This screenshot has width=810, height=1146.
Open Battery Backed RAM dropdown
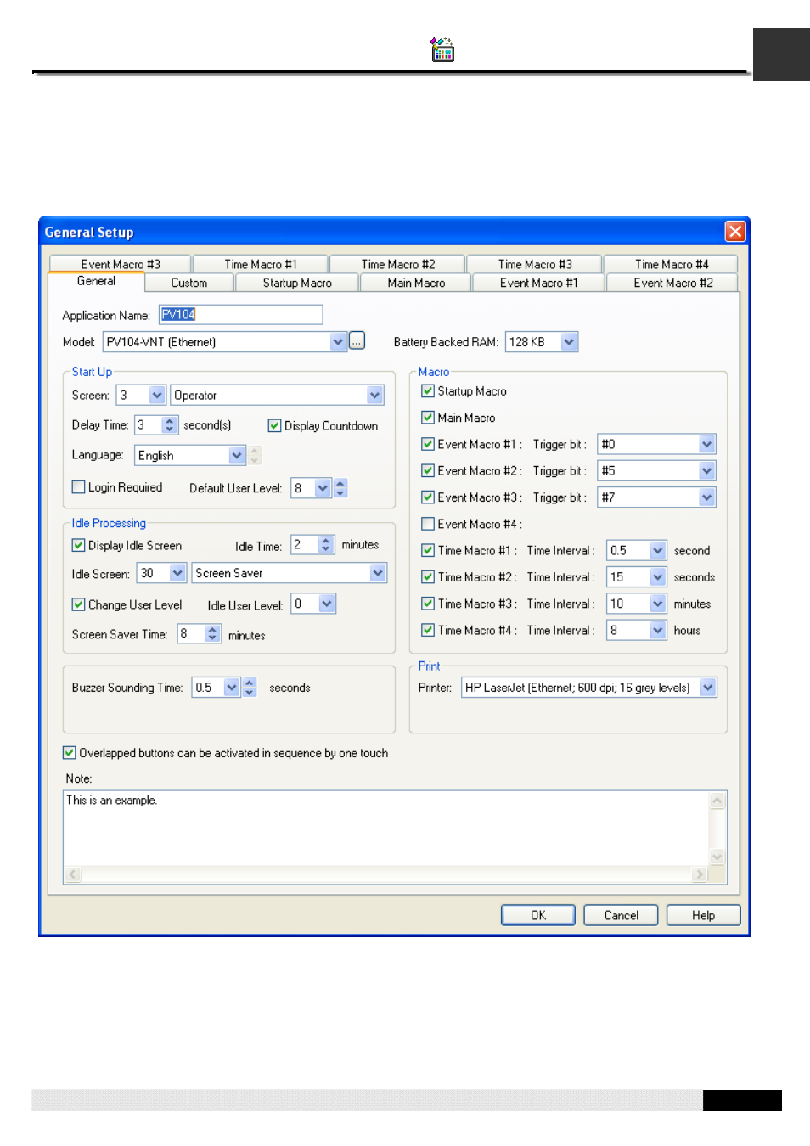pyautogui.click(x=569, y=341)
